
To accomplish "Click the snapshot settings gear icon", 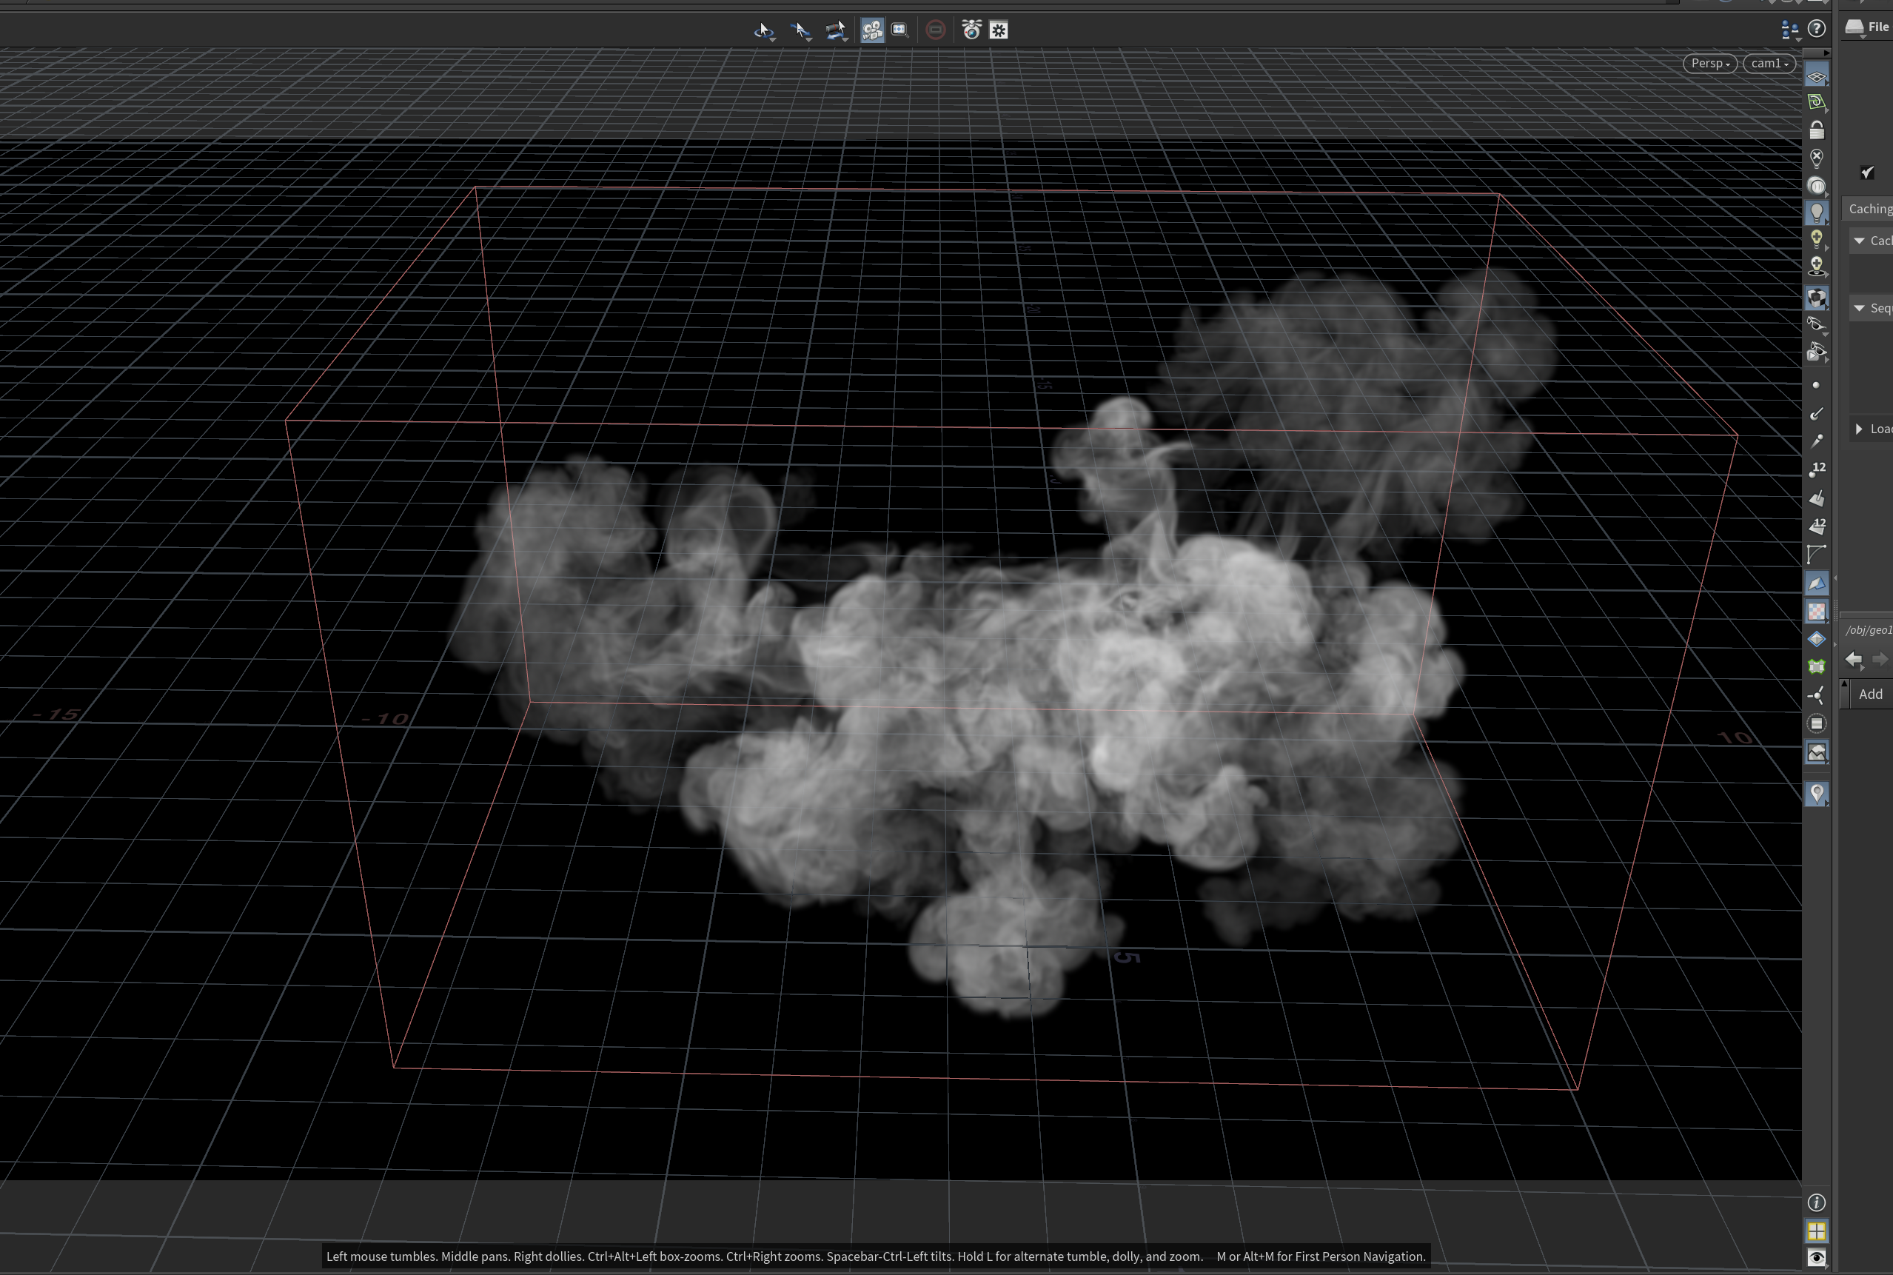I will click(999, 31).
